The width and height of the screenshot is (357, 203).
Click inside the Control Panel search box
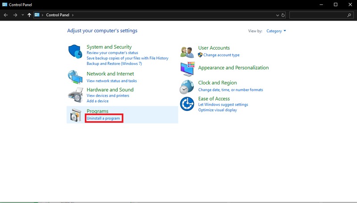317,15
